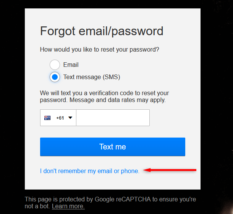Click "How would you like to reset" question text

pos(99,50)
